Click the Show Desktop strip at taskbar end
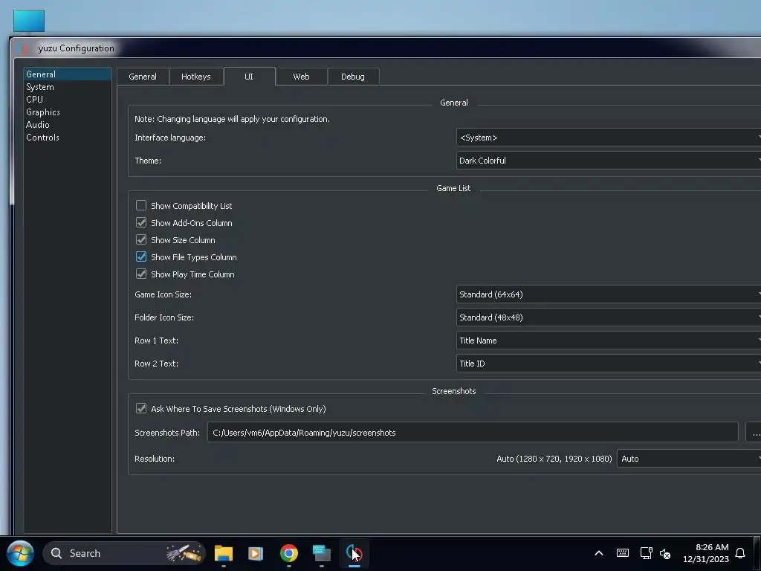Image resolution: width=761 pixels, height=571 pixels. (x=757, y=553)
